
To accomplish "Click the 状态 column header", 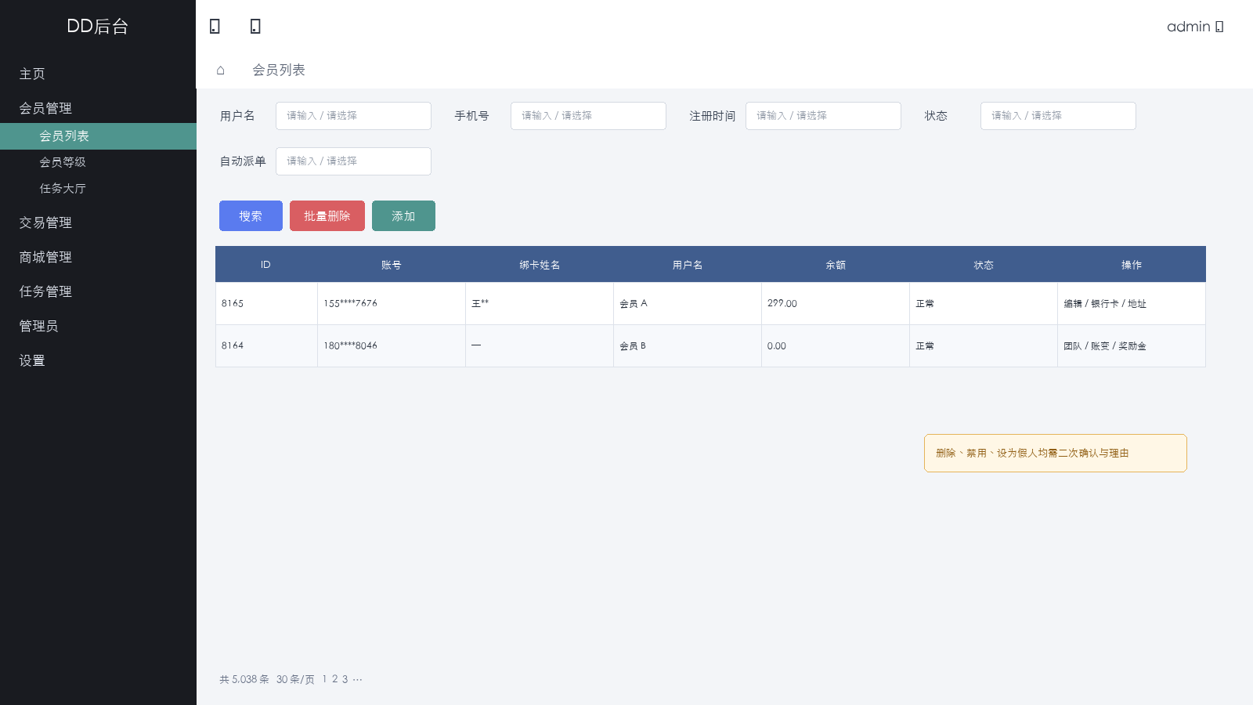I will (x=984, y=265).
